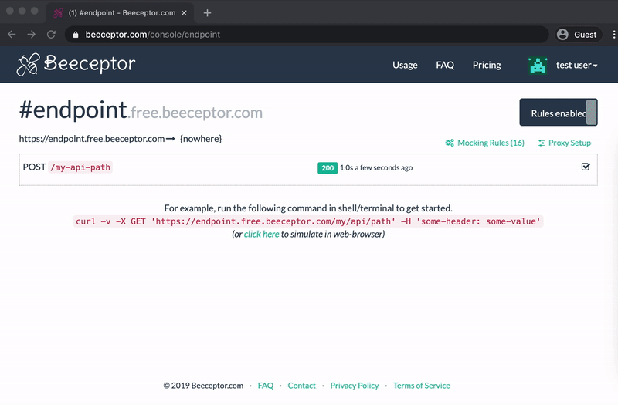Toggle the checkbox on the POST request row
This screenshot has width=618, height=405.
pos(586,167)
